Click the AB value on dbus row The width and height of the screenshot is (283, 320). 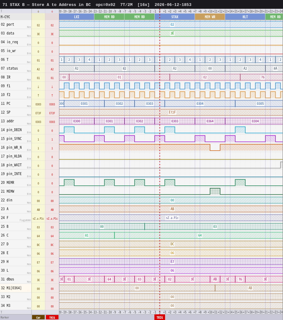[215, 279]
